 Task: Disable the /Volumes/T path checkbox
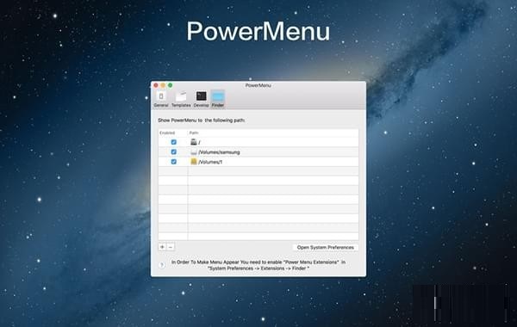(174, 162)
